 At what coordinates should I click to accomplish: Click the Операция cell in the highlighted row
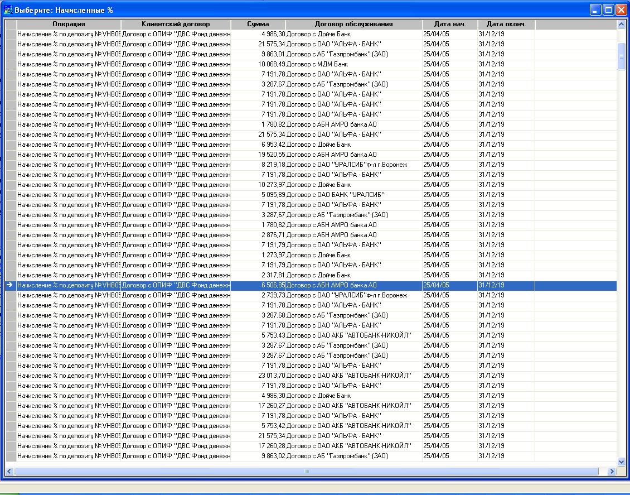click(69, 286)
